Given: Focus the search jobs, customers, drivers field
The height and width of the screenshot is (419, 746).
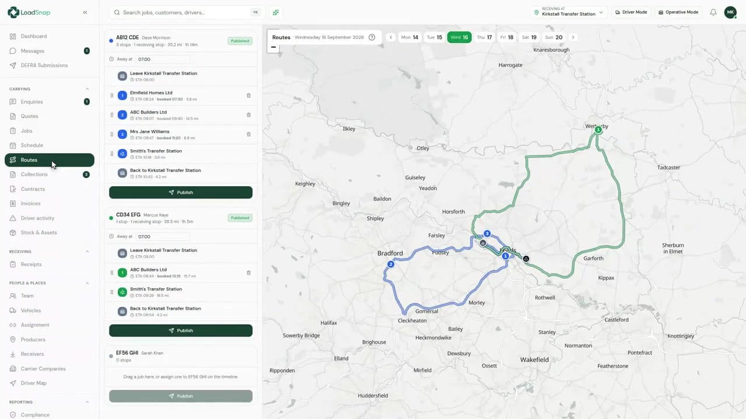Looking at the screenshot, I should click(186, 12).
